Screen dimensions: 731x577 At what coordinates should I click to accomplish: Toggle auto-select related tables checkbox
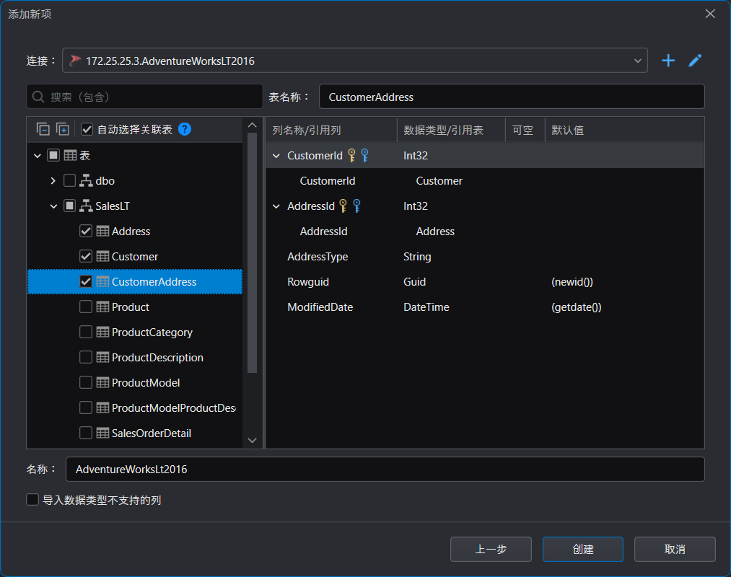click(87, 129)
